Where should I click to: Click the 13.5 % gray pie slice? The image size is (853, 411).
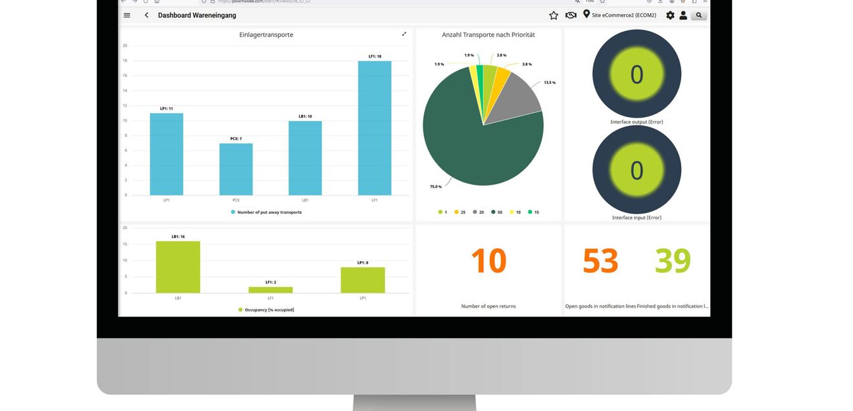pos(518,100)
